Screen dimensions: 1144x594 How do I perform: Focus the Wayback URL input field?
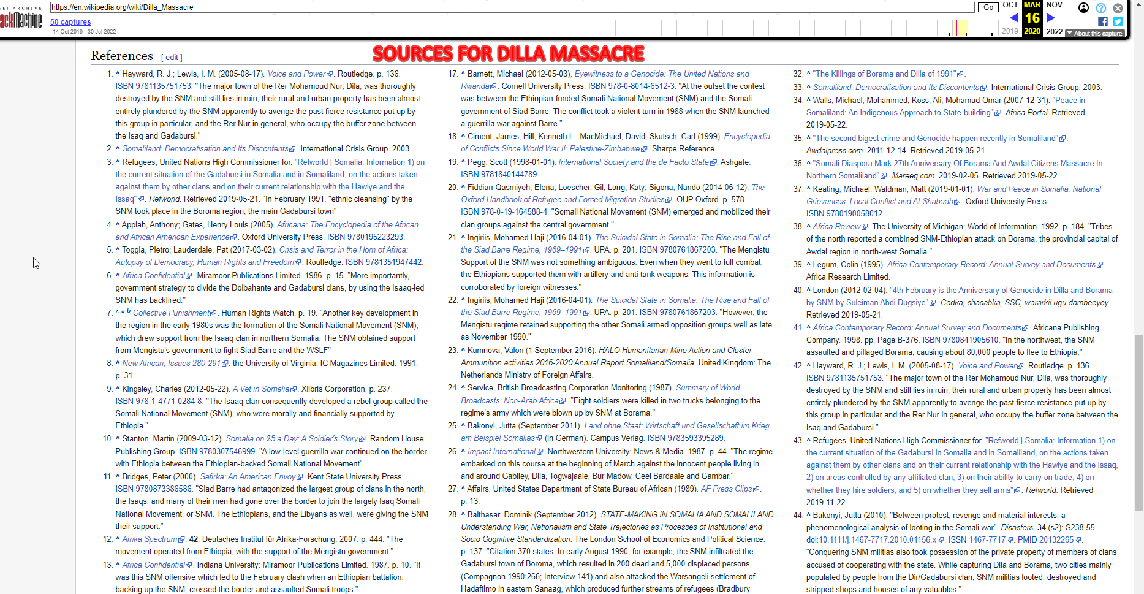(512, 7)
